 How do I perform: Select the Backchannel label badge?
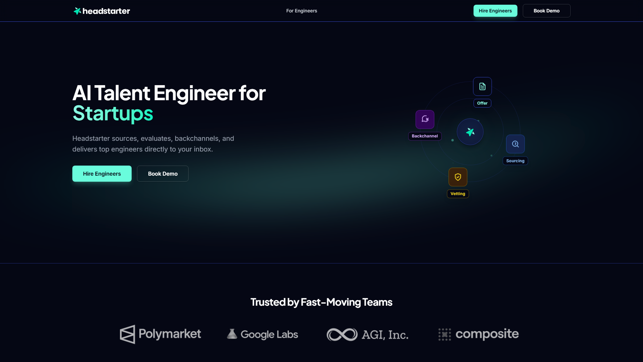pos(425,136)
